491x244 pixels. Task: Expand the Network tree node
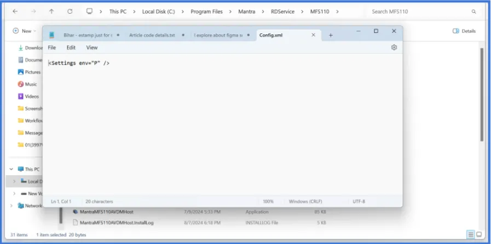tap(11, 206)
